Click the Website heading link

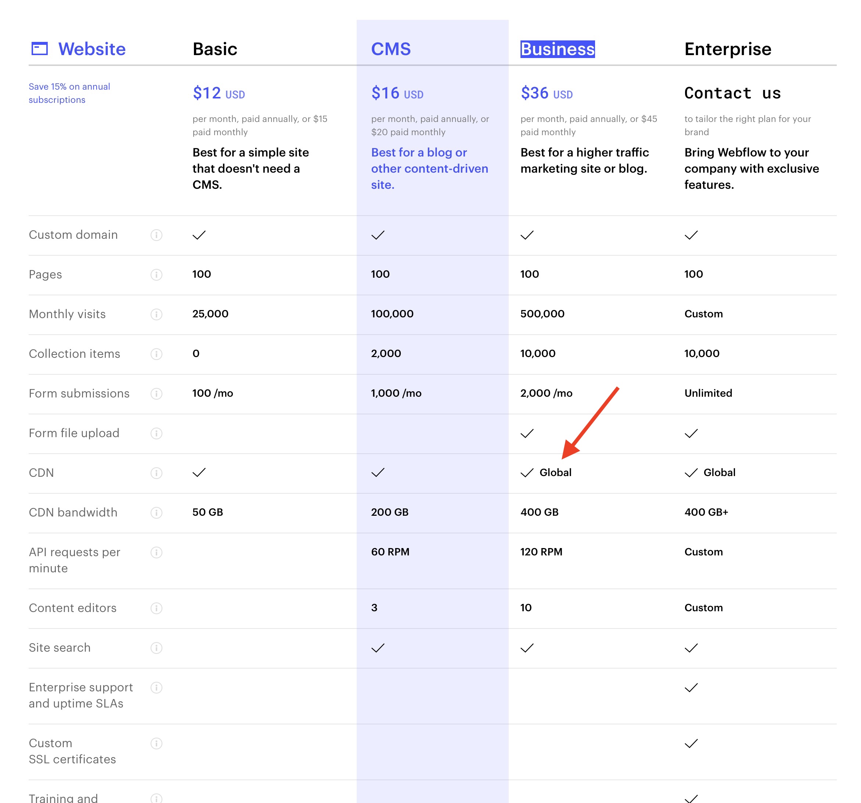pyautogui.click(x=92, y=49)
